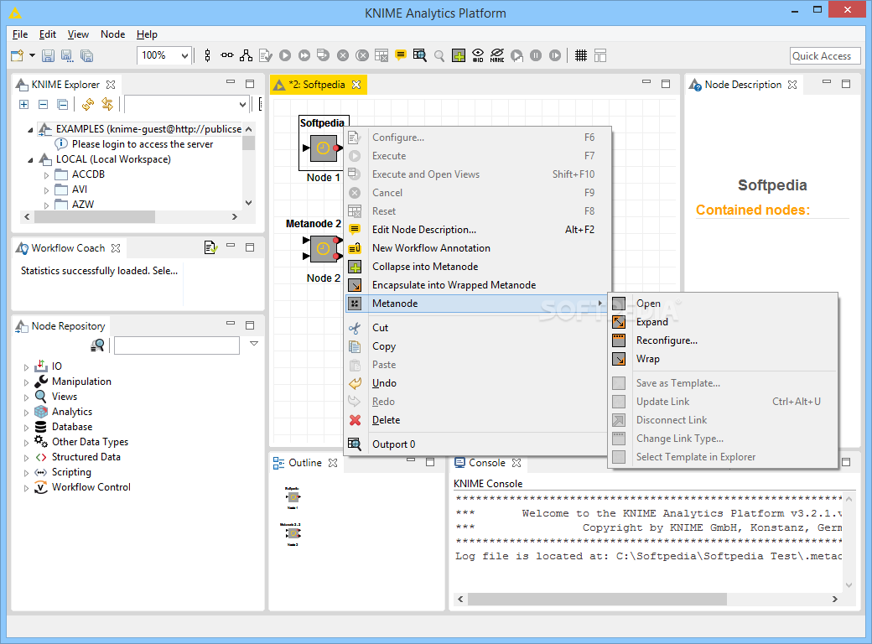The width and height of the screenshot is (872, 644).
Task: Click the auto layout toolbar icon
Action: point(246,55)
